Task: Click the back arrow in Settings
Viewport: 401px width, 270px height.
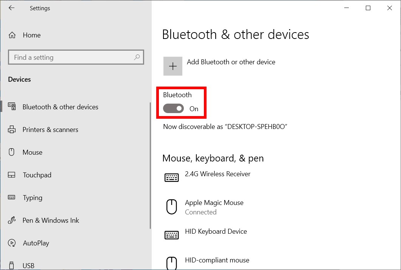Action: point(12,8)
